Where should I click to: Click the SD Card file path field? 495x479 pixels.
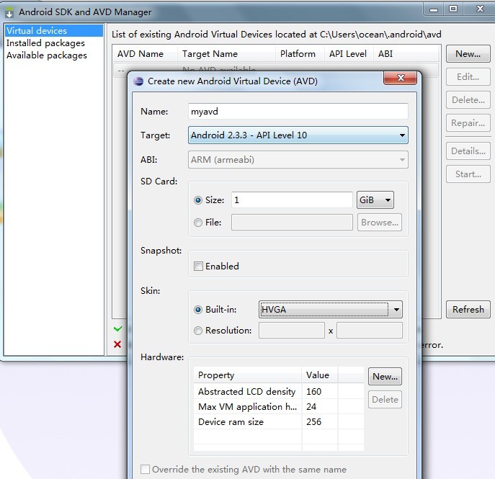click(x=292, y=223)
